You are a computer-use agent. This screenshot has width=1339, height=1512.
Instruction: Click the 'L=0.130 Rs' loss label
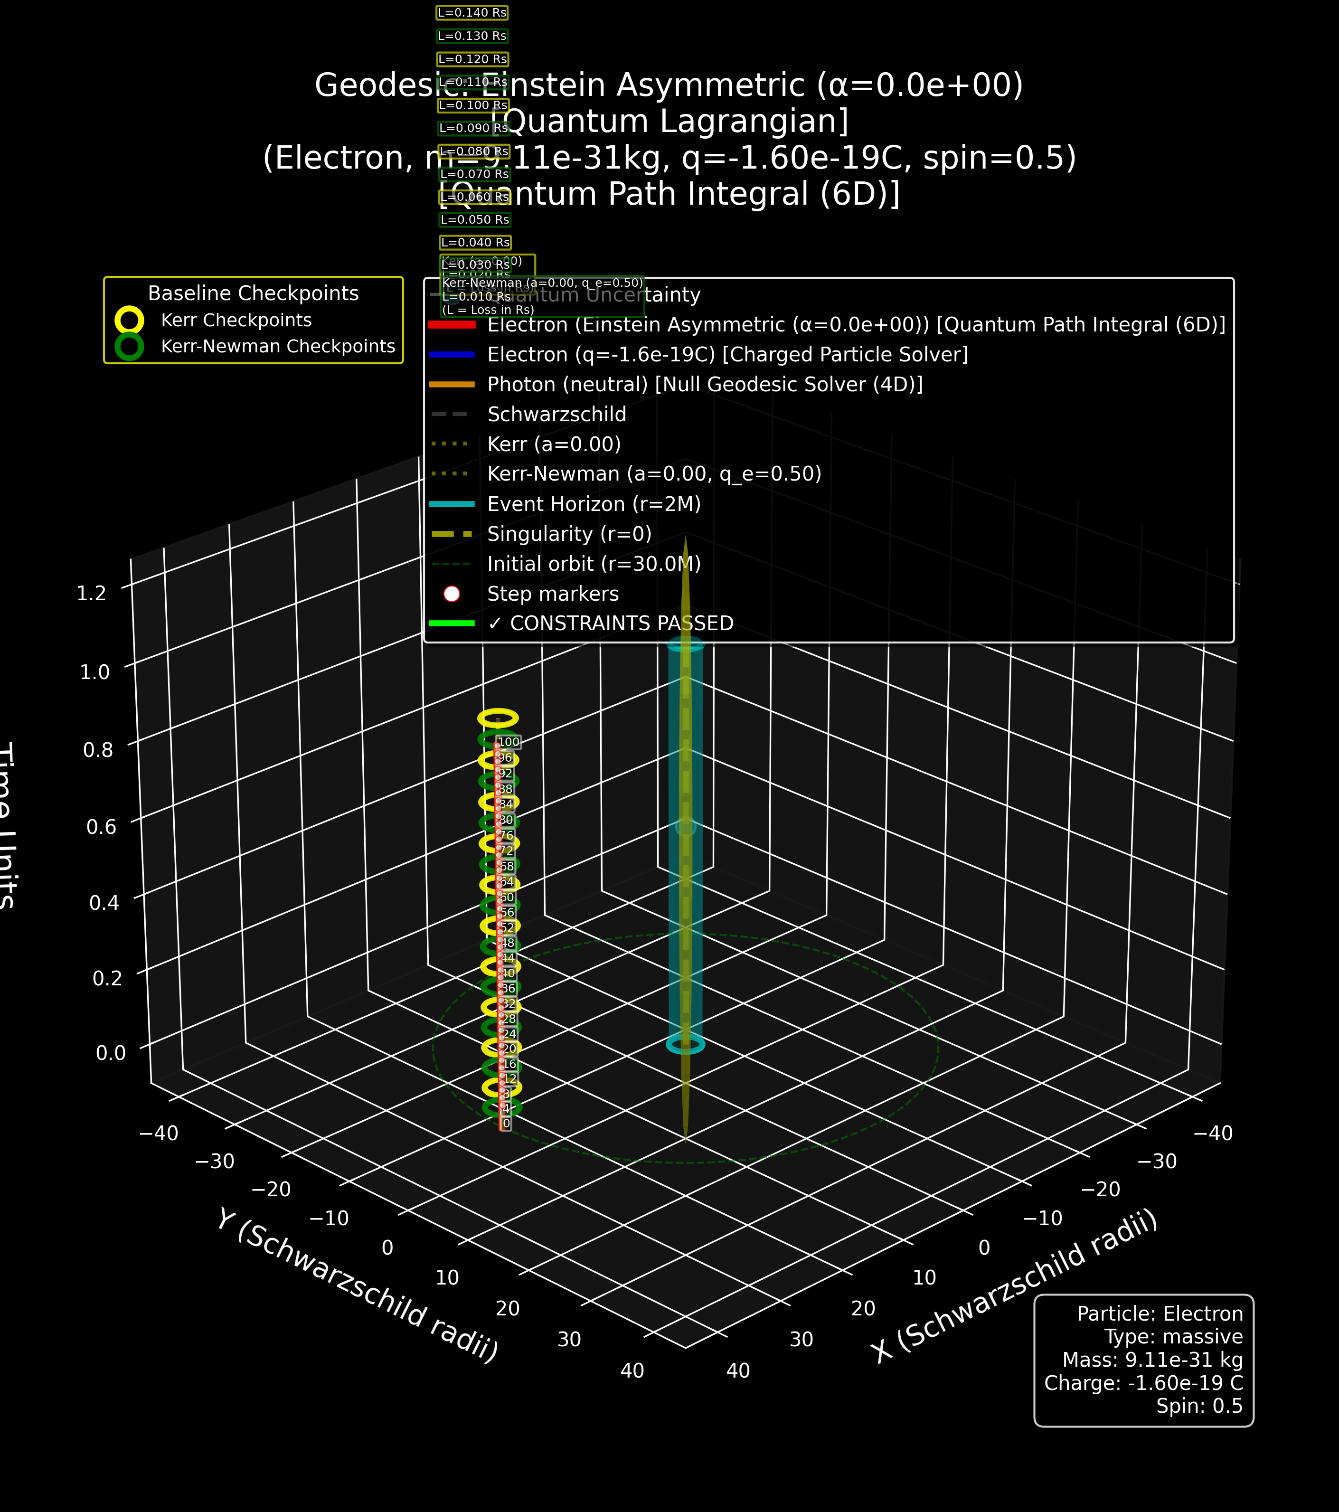[x=472, y=36]
